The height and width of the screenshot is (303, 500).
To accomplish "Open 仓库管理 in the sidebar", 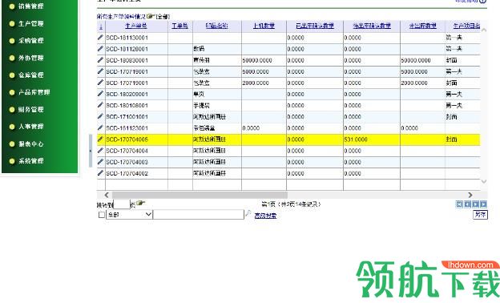I will tap(31, 75).
